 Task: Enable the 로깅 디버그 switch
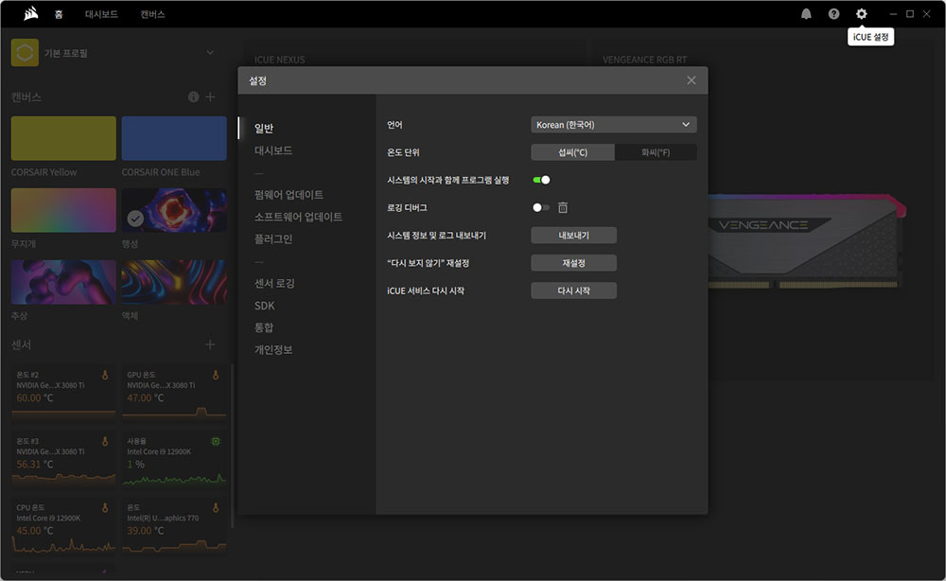[541, 207]
